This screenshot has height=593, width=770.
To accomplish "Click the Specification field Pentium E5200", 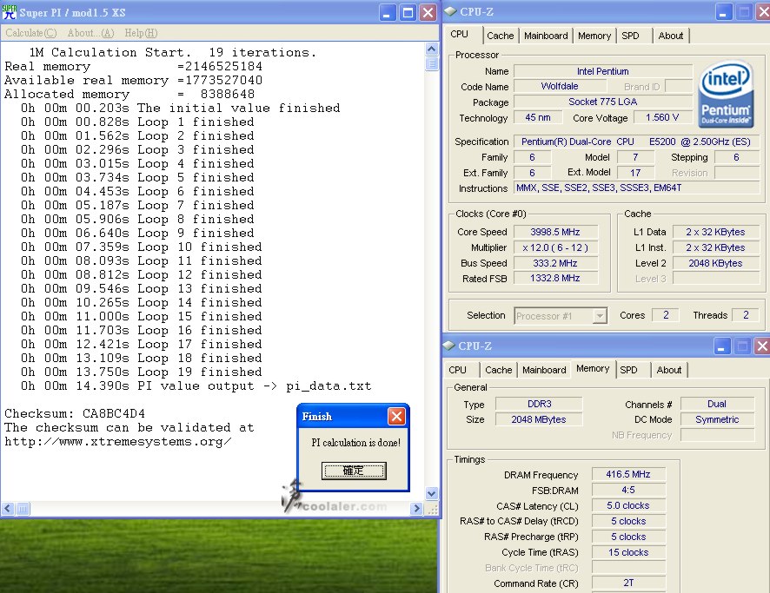I will point(636,142).
